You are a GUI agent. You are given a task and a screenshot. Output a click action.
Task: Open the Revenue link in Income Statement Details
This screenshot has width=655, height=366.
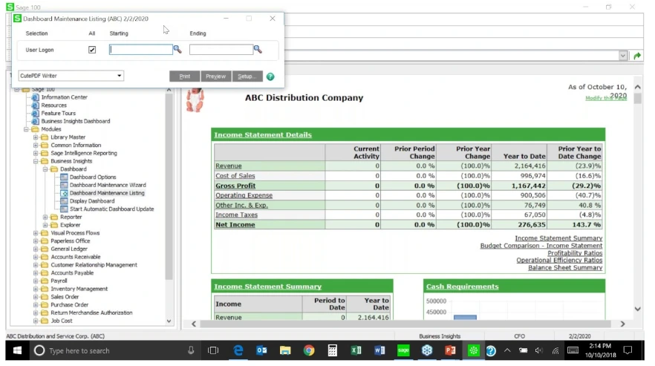[x=229, y=166]
